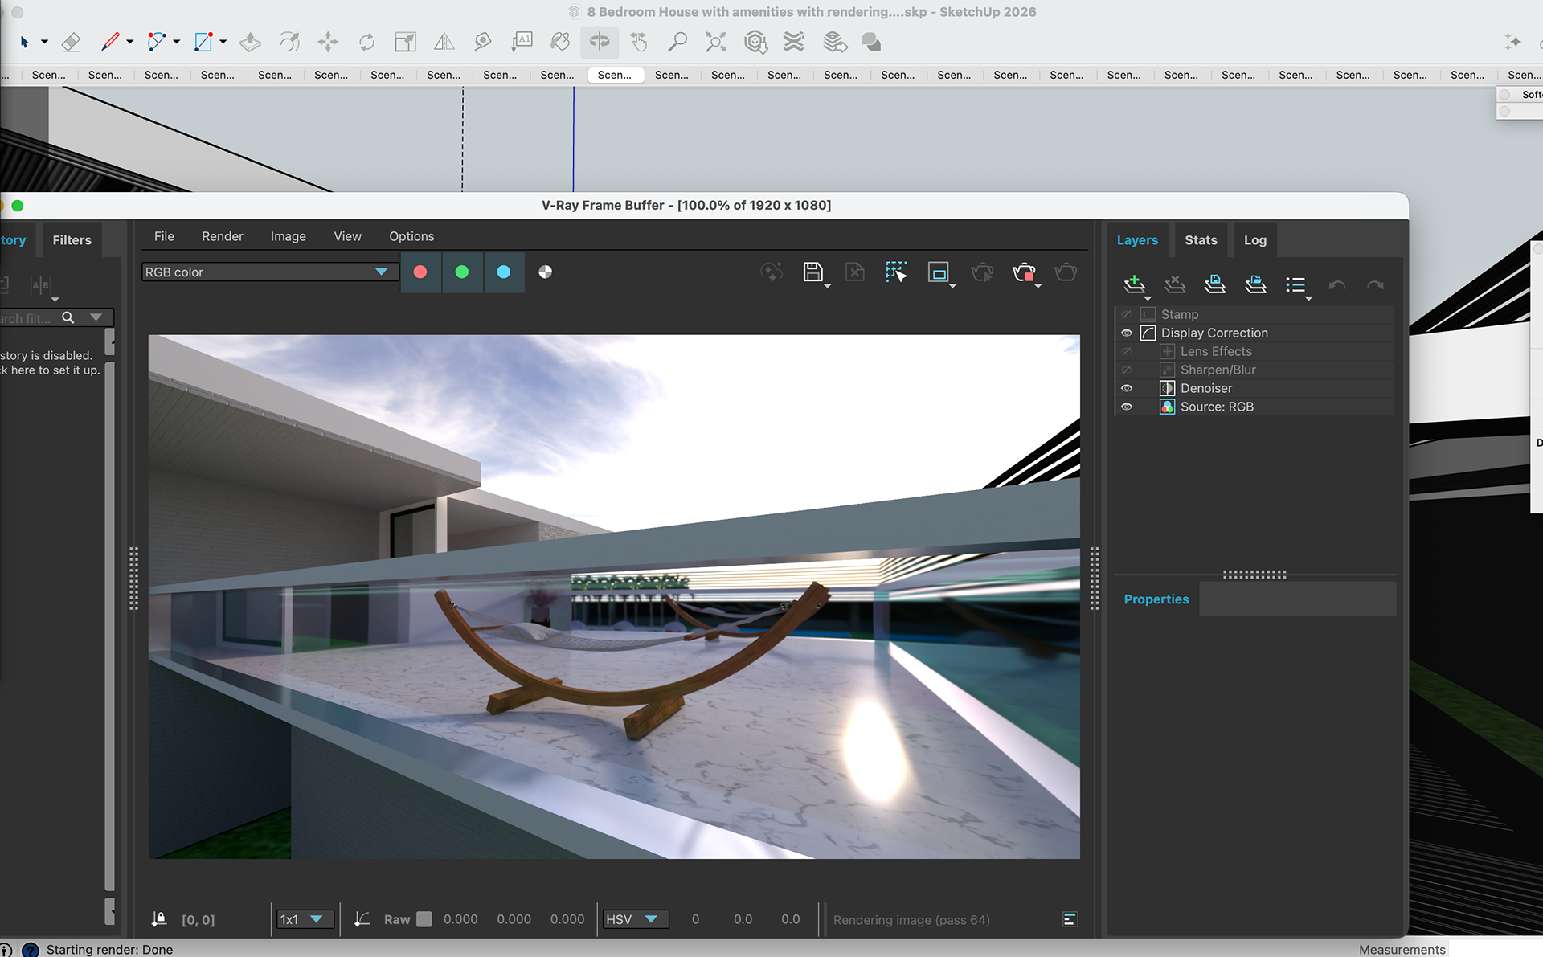
Task: Open the Render menu
Action: pyautogui.click(x=222, y=236)
